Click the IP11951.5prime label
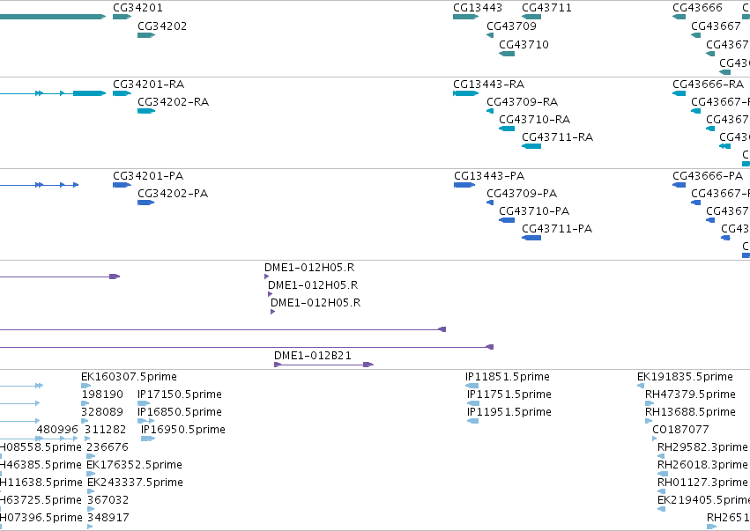 509,412
